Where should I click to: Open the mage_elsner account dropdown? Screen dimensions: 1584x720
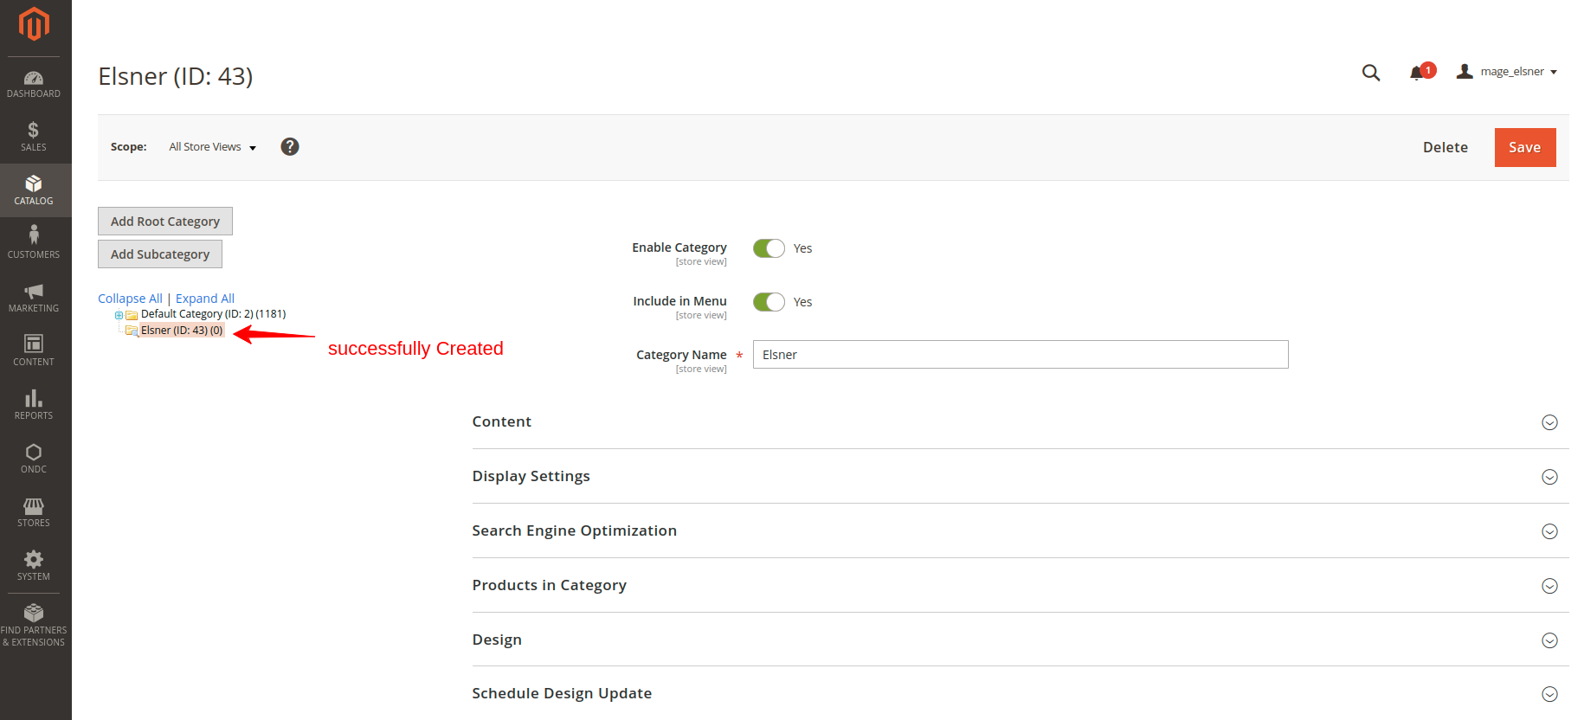(1518, 72)
